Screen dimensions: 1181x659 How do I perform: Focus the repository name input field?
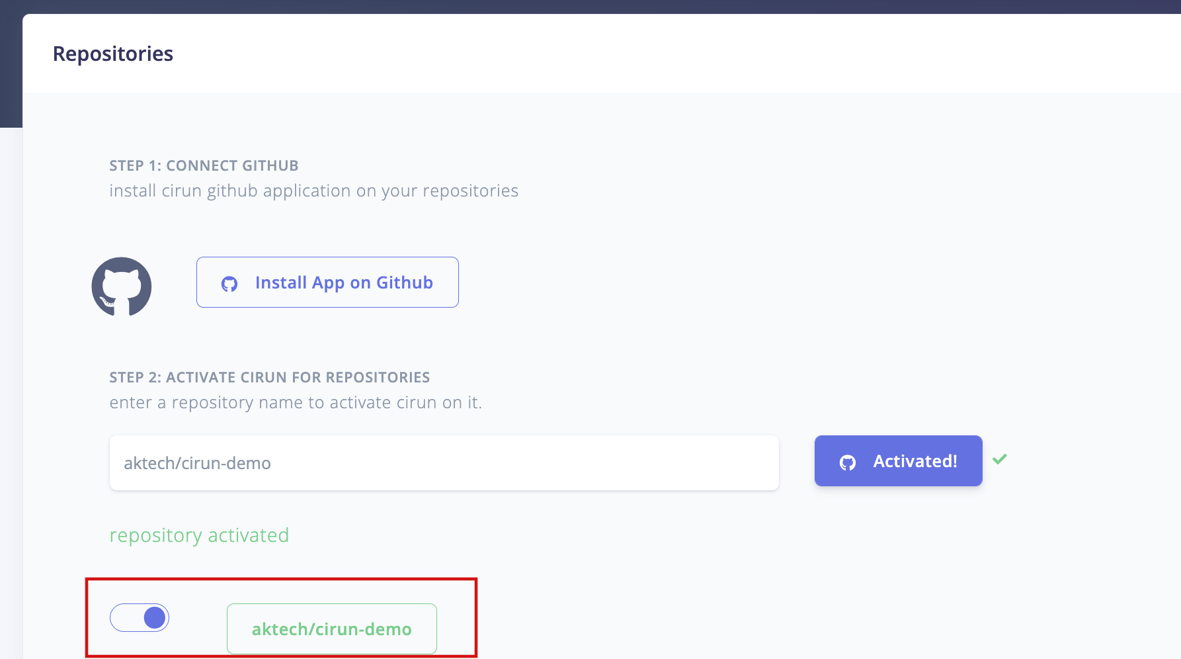(x=444, y=463)
